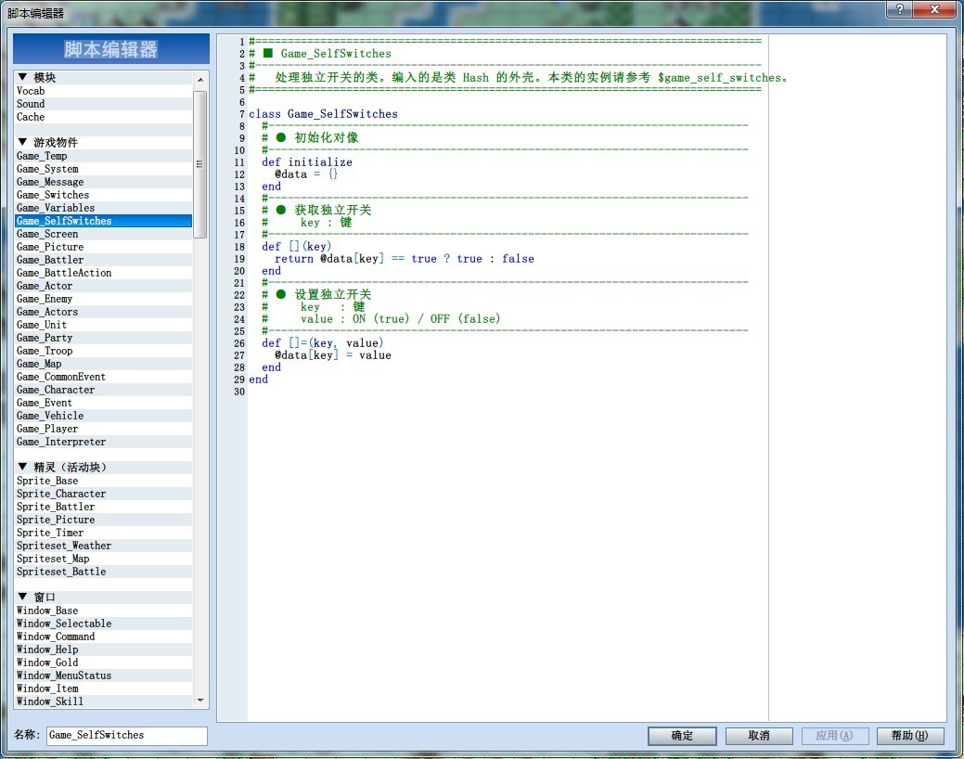Edit the 名称 script name field
Image resolution: width=964 pixels, height=759 pixels.
[x=127, y=735]
